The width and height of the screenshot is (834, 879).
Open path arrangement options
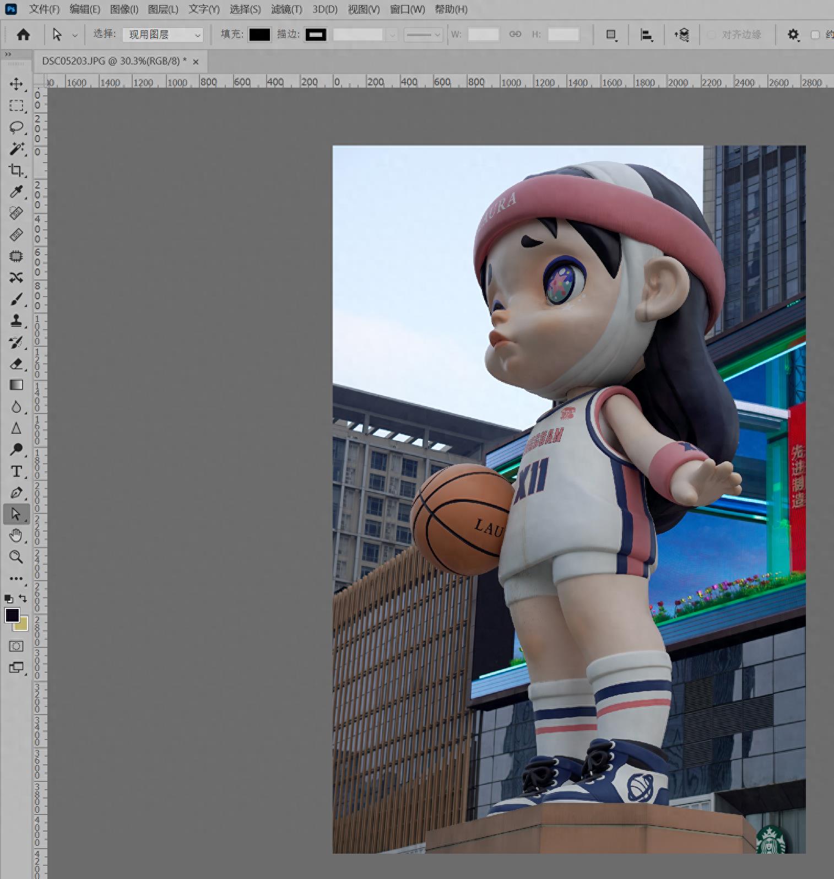[x=681, y=35]
